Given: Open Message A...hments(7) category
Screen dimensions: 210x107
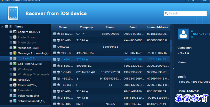Looking at the screenshot, I should coord(33,53).
